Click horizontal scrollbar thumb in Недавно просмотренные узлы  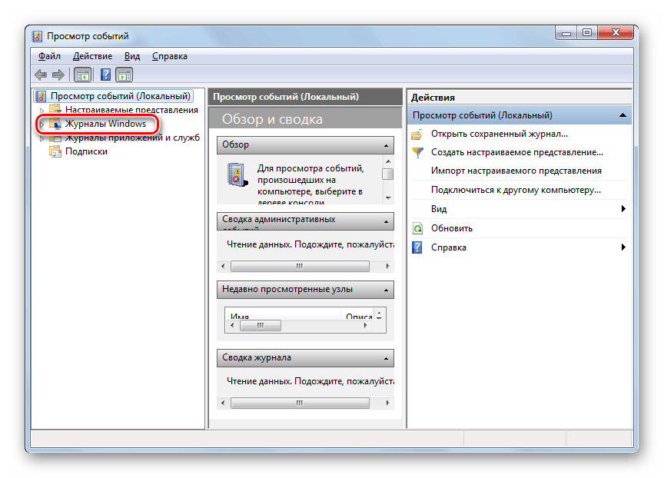(261, 326)
